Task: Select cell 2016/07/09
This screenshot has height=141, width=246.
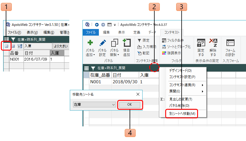Action: [x=37, y=59]
